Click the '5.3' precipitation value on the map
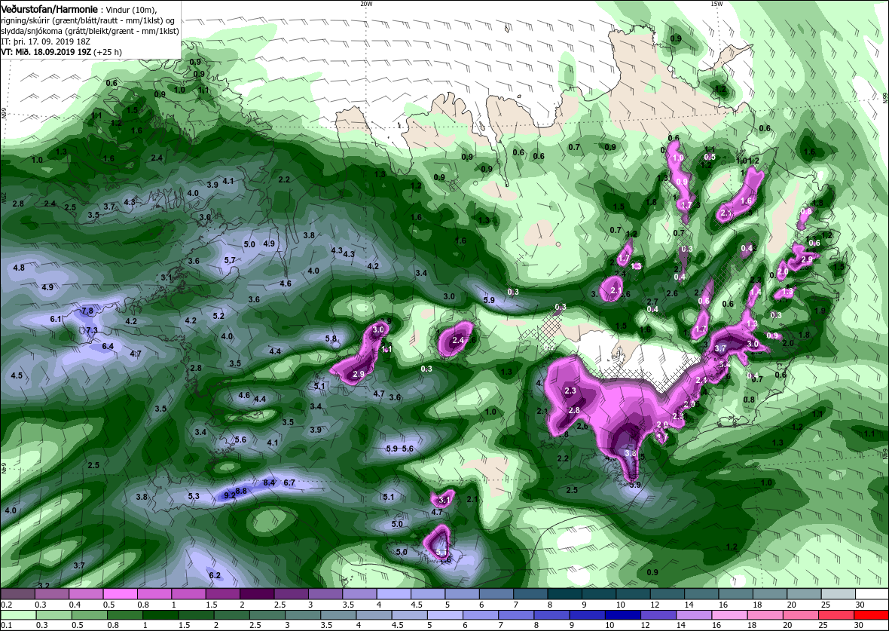This screenshot has width=889, height=631. (194, 496)
